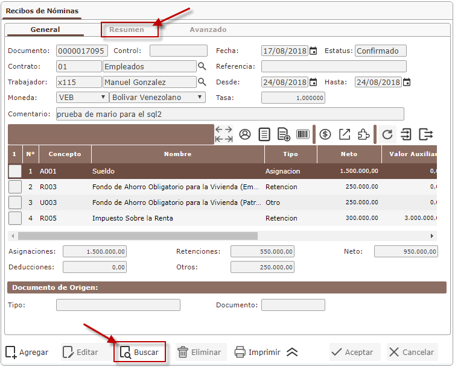
Task: Switch to the Resumen tab
Action: coord(127,30)
